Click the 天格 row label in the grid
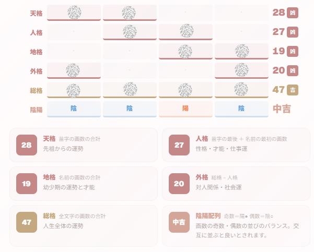This screenshot has height=252, width=314. click(x=36, y=14)
